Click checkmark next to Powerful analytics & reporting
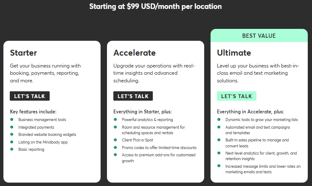The width and height of the screenshot is (312, 186). pos(115,120)
